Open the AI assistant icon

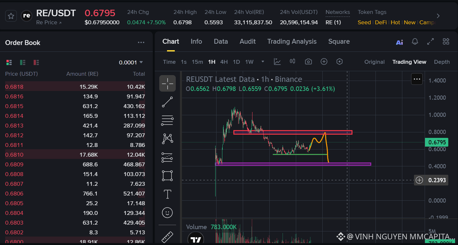tap(399, 42)
